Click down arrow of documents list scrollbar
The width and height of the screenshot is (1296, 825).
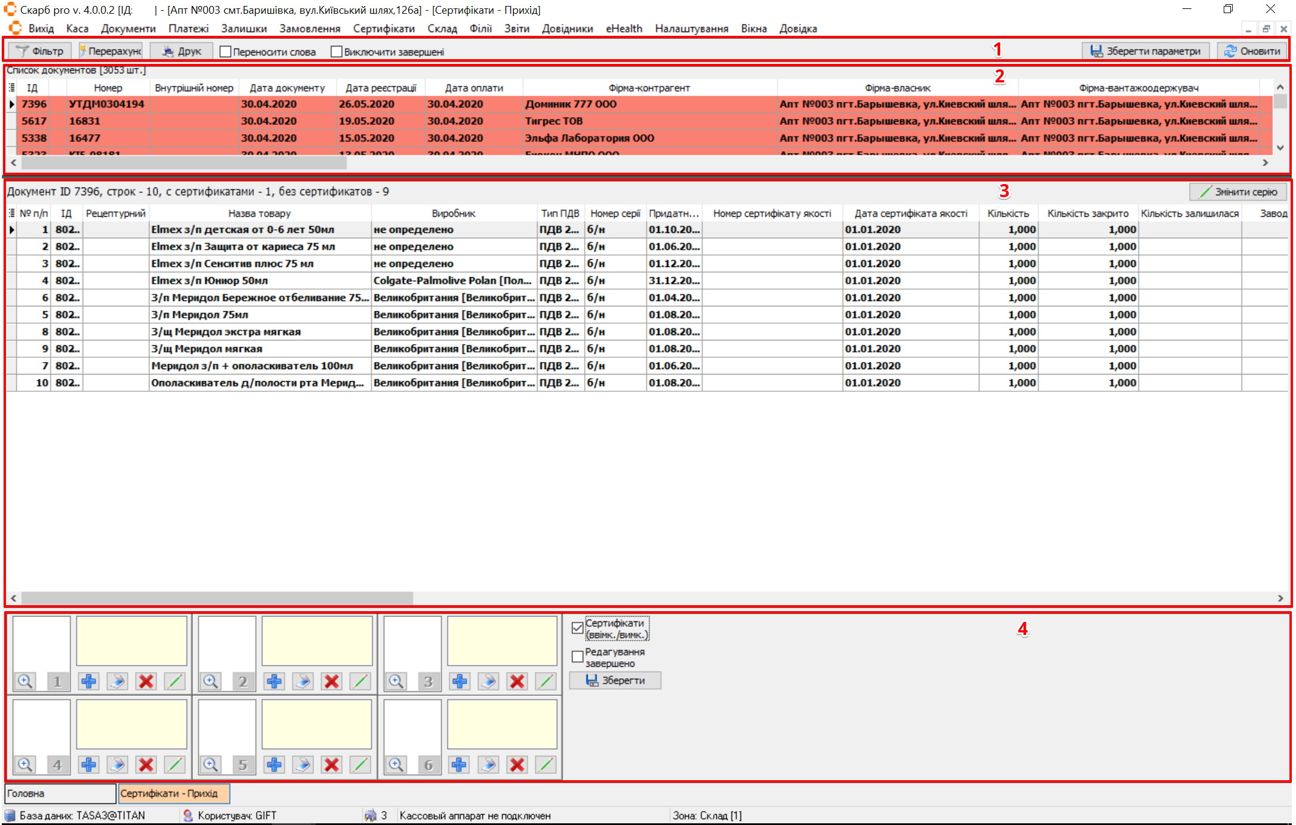pyautogui.click(x=1280, y=148)
